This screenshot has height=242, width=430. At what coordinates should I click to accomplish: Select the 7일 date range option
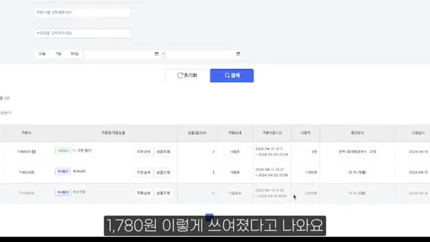pyautogui.click(x=58, y=54)
